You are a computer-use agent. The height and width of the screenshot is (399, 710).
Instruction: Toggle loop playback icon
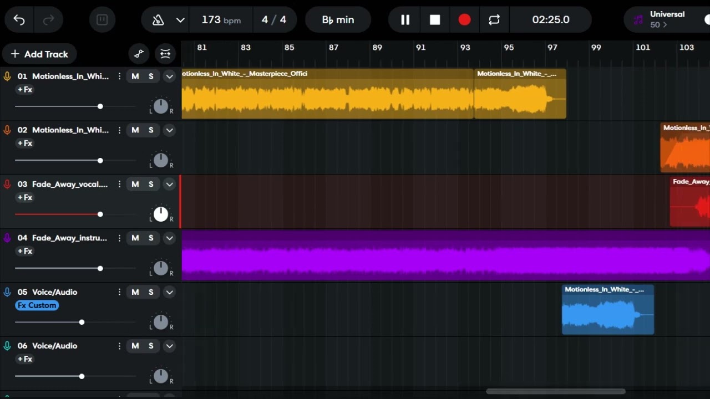(494, 20)
